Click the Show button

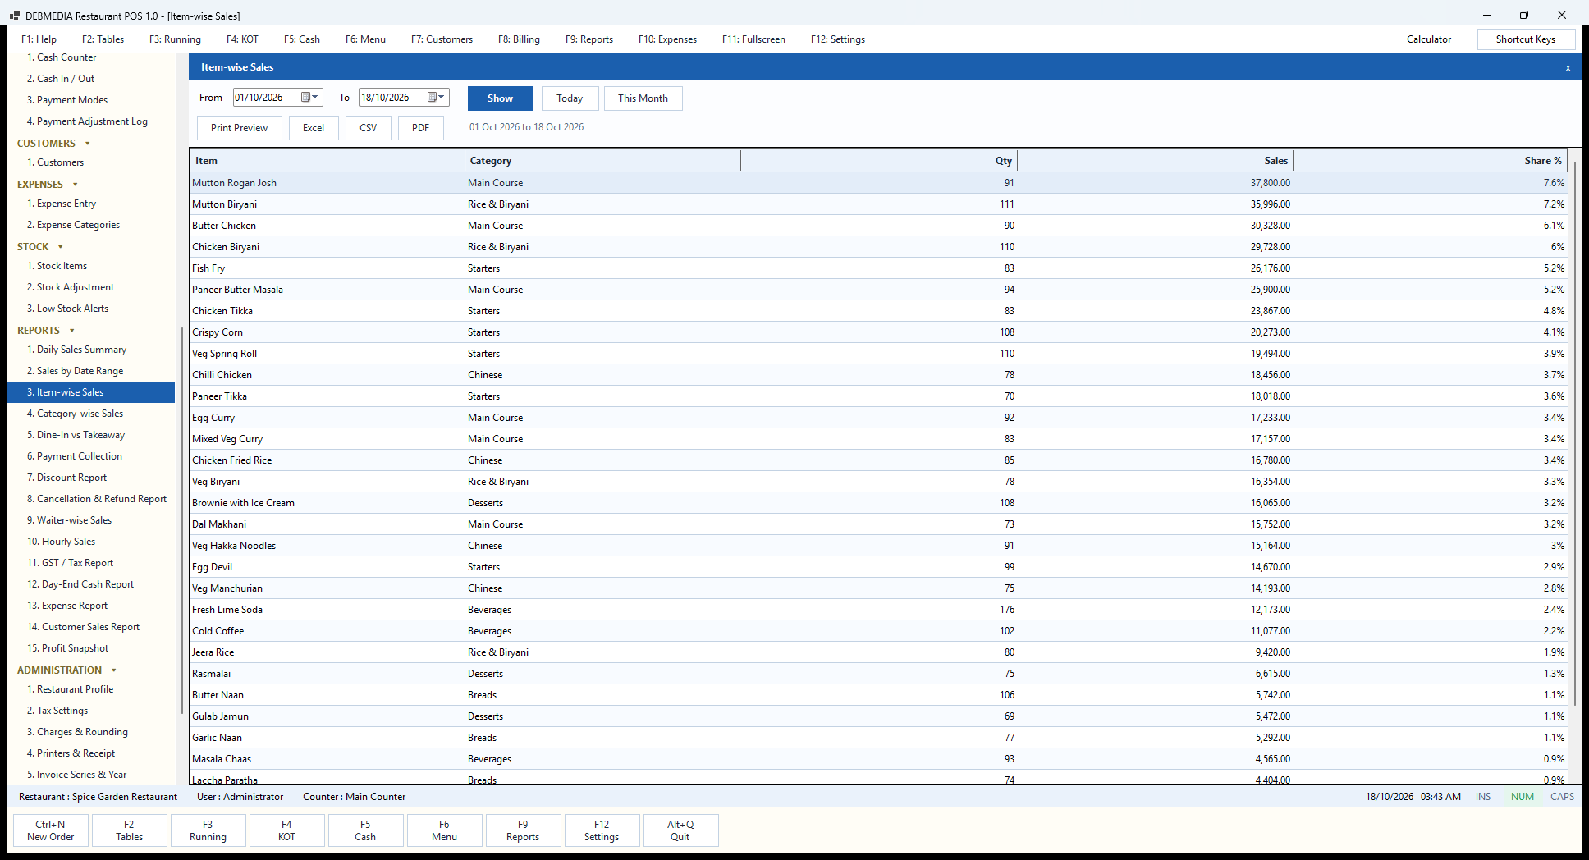tap(500, 98)
